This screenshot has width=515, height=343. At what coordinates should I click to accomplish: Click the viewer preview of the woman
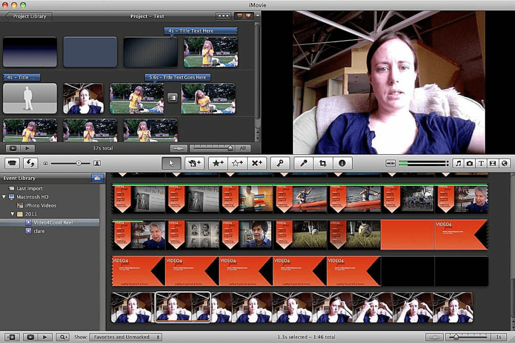389,82
